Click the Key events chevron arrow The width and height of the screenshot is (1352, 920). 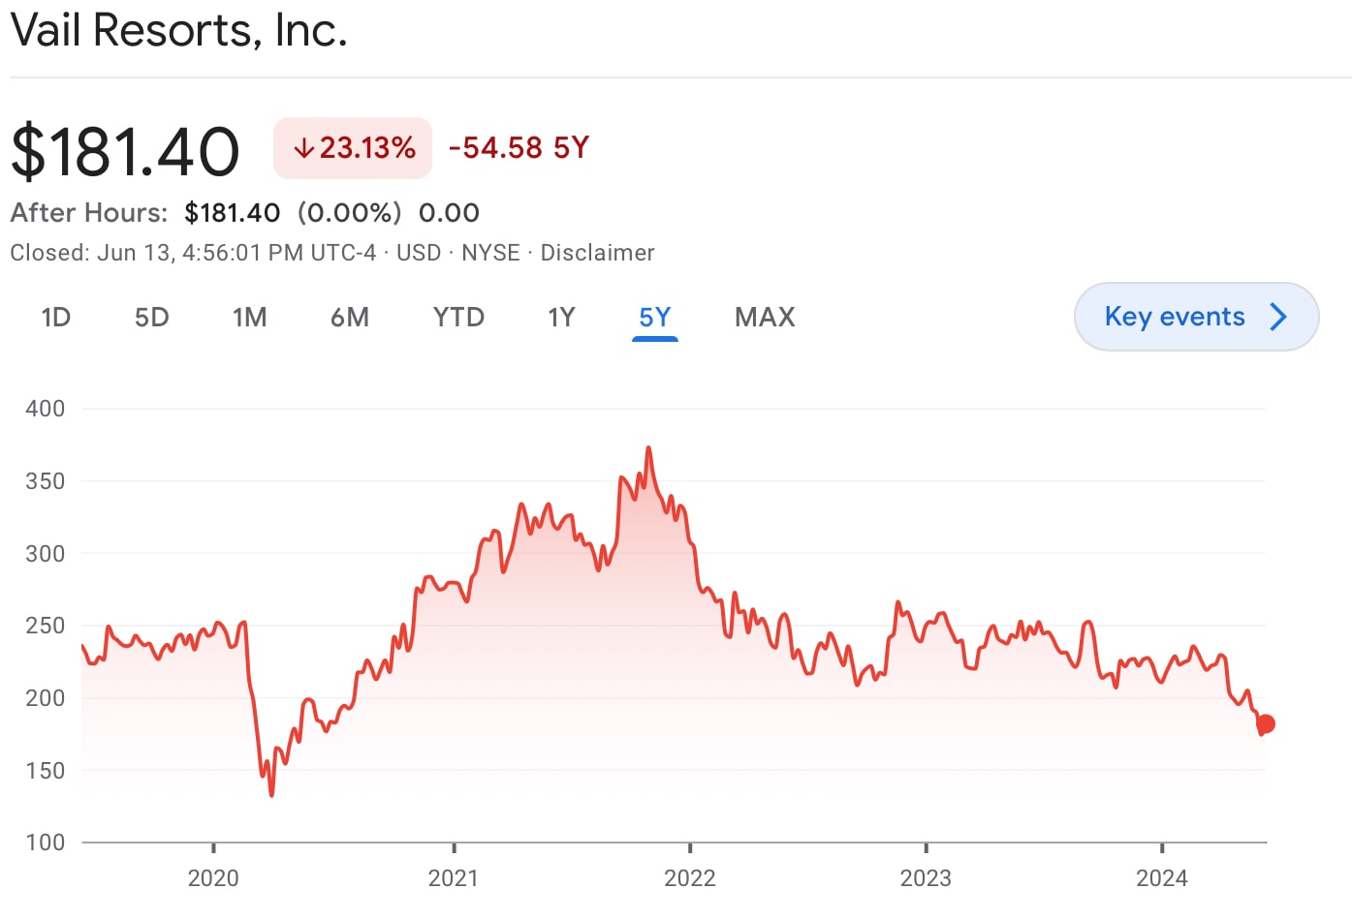1278,317
